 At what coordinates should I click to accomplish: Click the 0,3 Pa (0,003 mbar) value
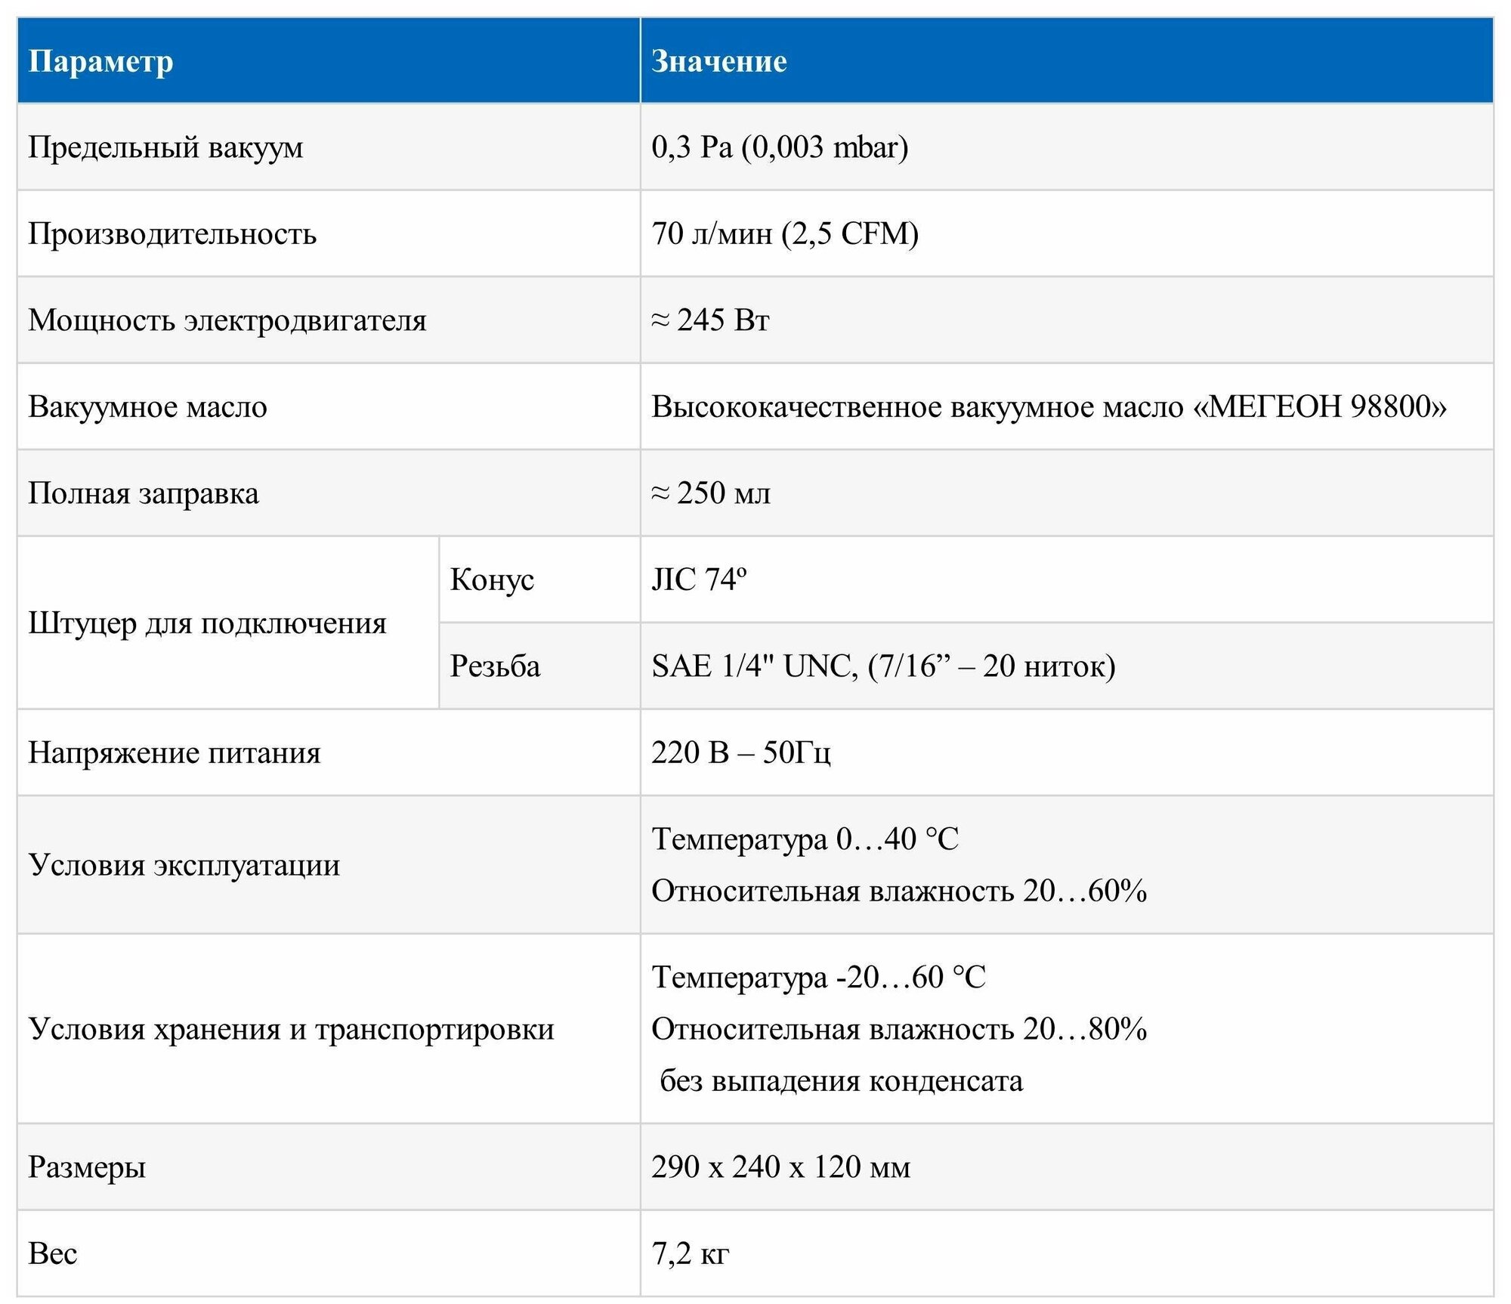point(780,147)
